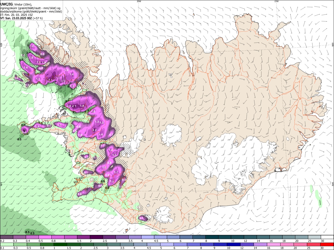Click the darkest purple 2 swatch, upper legend
The height and width of the screenshot is (250, 334).
coord(96,237)
